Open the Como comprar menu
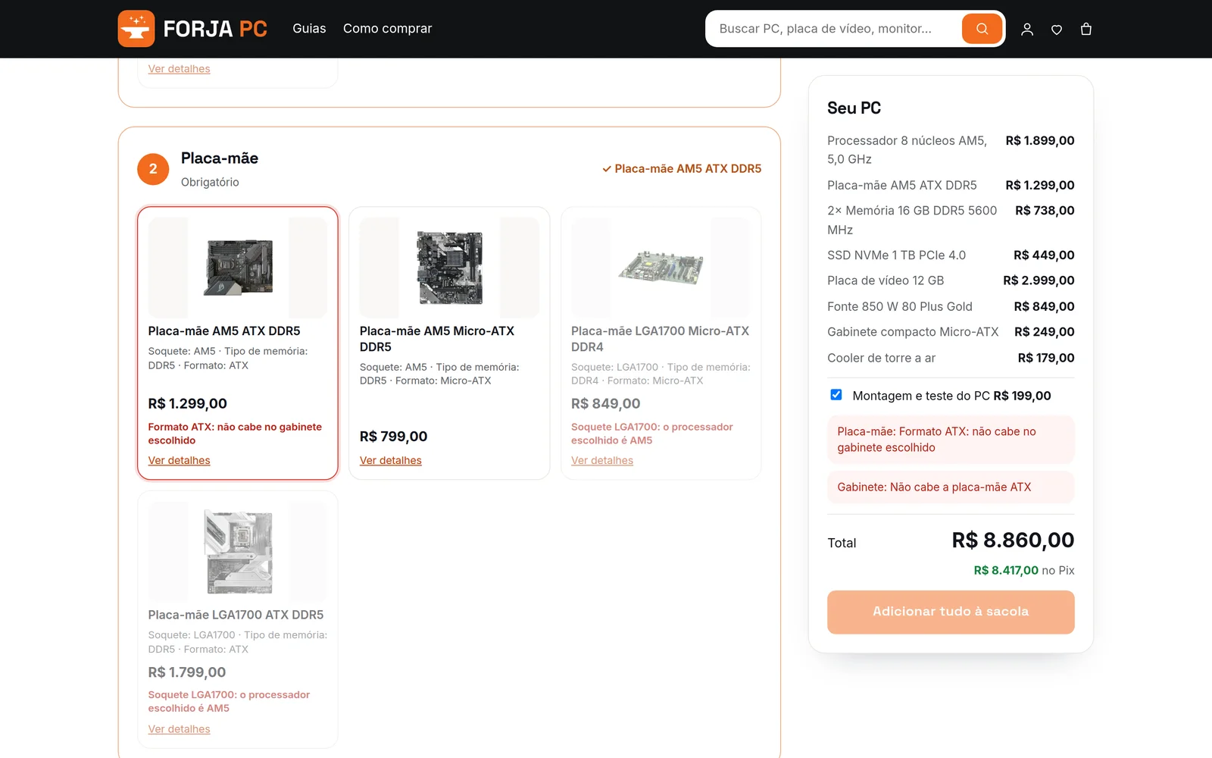The image size is (1212, 758). coord(387,29)
